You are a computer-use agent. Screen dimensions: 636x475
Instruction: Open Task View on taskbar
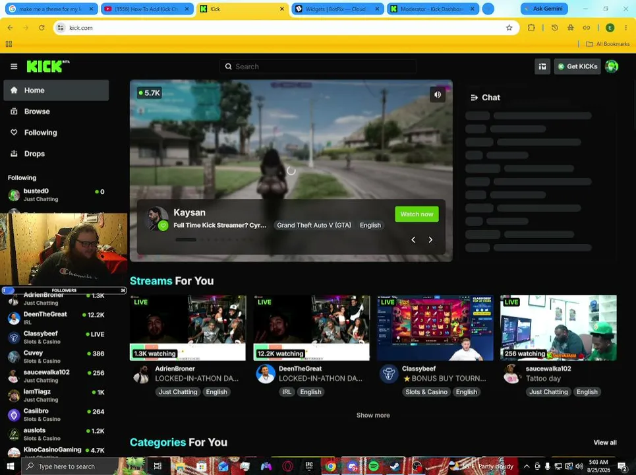[158, 466]
